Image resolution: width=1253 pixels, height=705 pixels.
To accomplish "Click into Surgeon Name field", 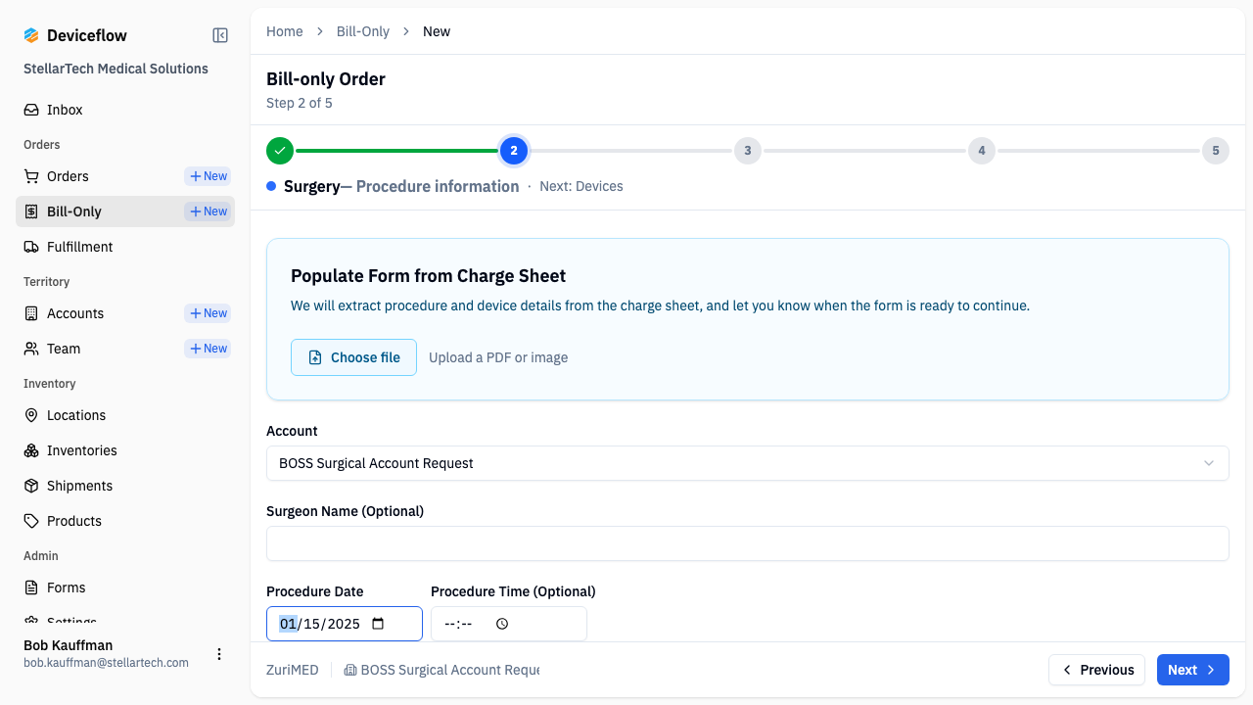I will pyautogui.click(x=748, y=543).
